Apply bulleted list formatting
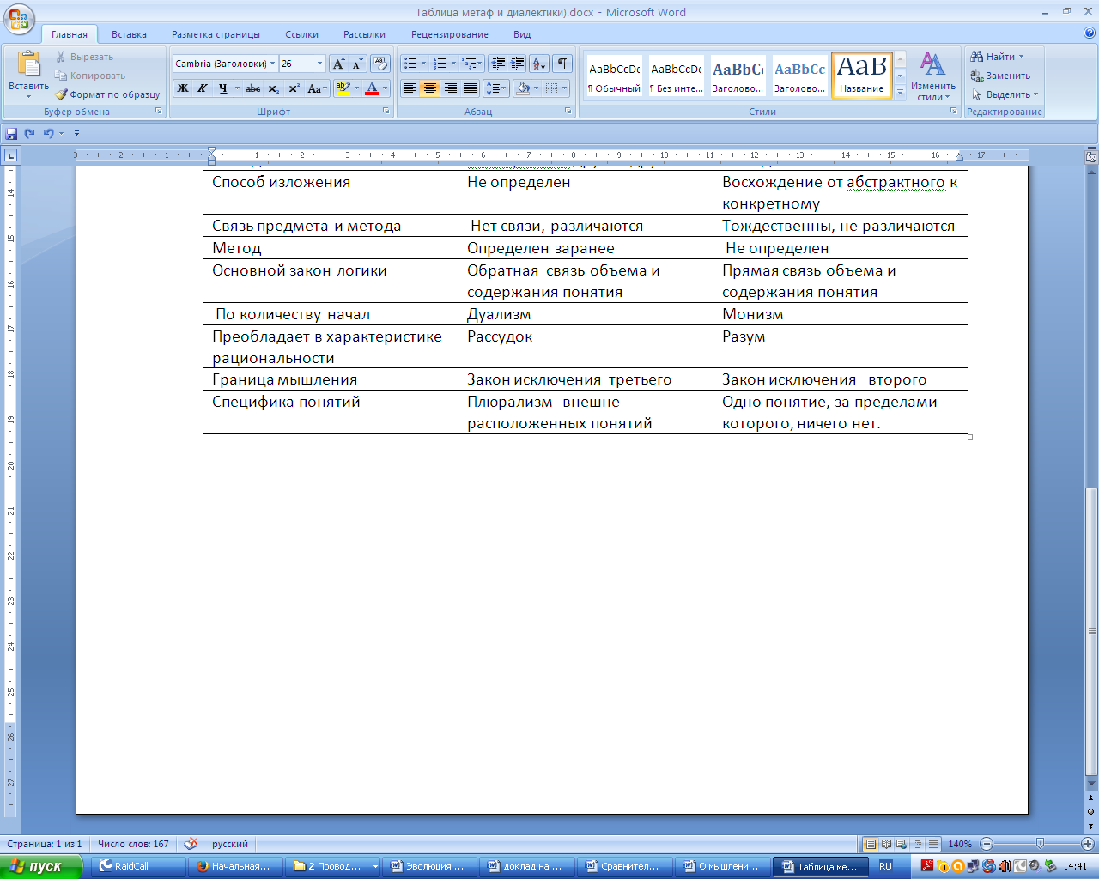Screen dimensions: 1099x879 point(410,64)
